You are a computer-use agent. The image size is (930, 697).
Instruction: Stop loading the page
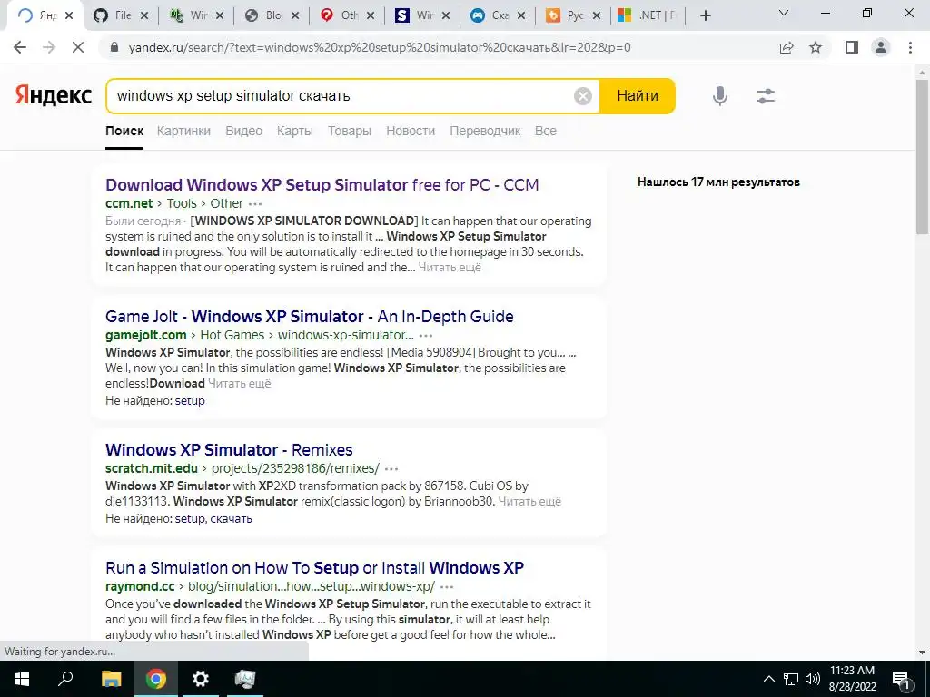tap(78, 47)
